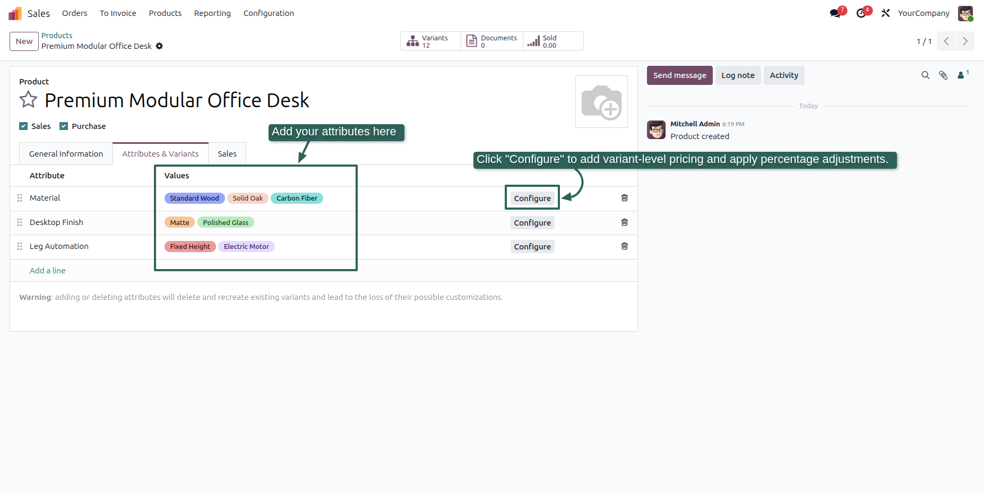Screen dimensions: 984x492
Task: Select the Solid Oak value tag
Action: coord(247,198)
